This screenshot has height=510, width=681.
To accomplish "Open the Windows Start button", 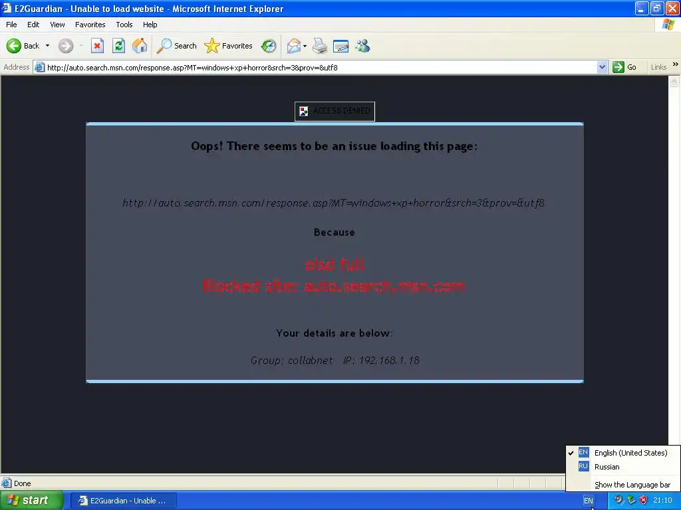I will 31,501.
